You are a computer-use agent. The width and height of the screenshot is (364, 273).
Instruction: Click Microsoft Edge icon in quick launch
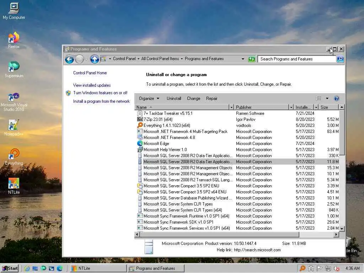pyautogui.click(x=60, y=268)
